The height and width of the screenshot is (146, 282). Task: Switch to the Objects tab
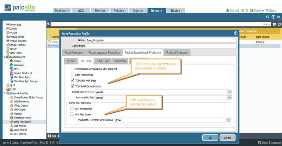pos(138,11)
